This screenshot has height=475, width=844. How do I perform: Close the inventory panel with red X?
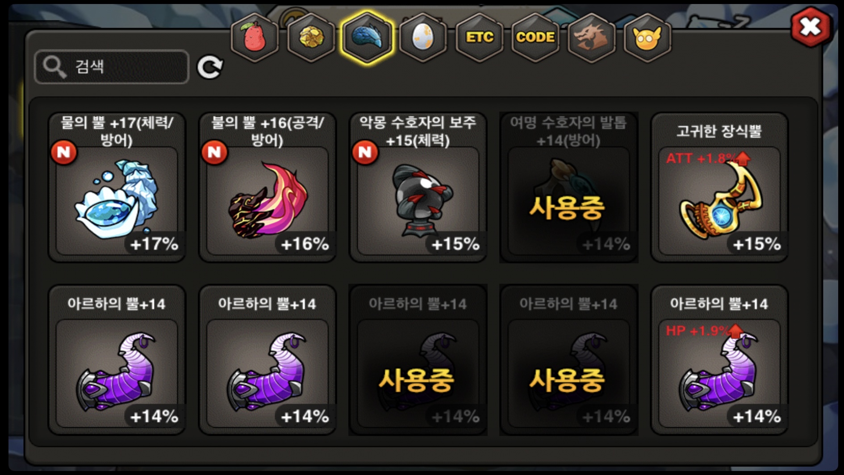[x=811, y=27]
